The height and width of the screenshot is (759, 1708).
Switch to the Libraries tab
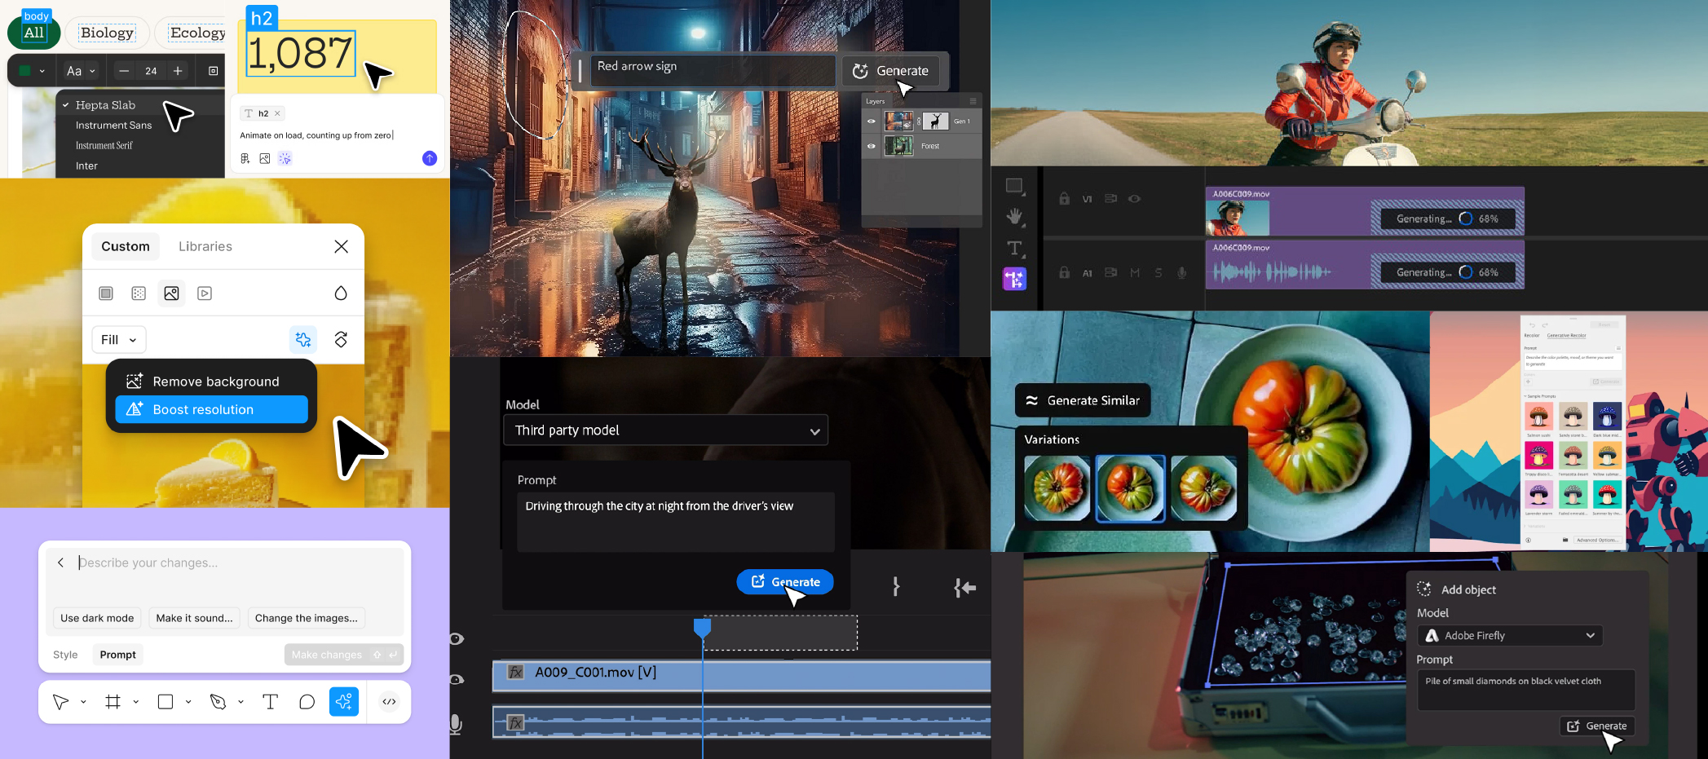[205, 246]
